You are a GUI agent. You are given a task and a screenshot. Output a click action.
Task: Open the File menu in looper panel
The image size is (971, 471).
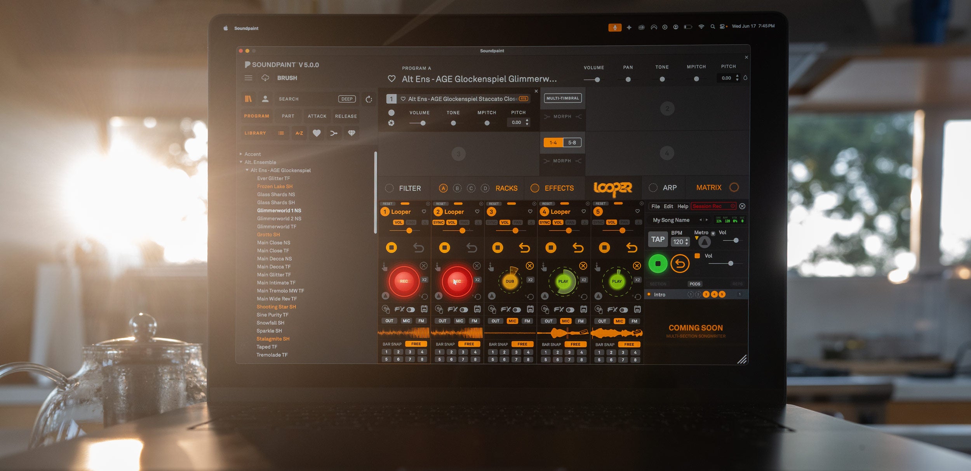click(656, 206)
